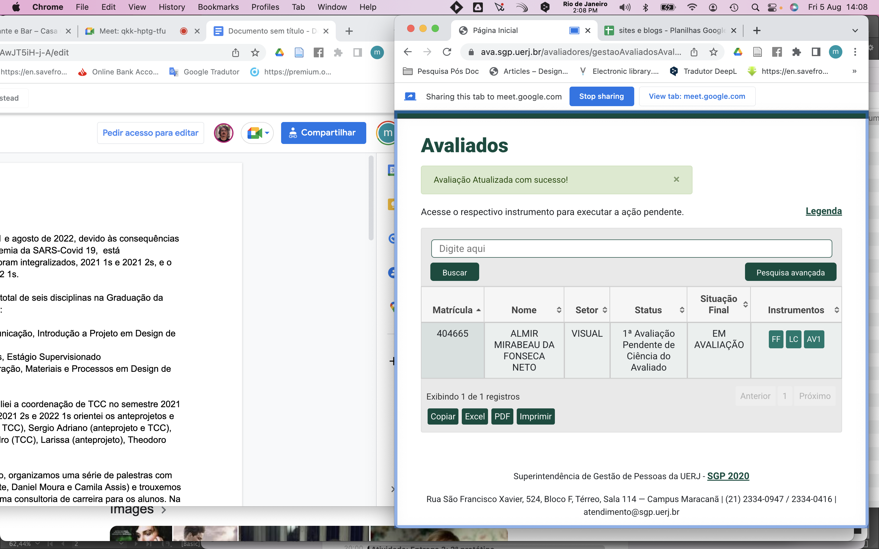Screen dimensions: 879x549
Task: Click View tab: meet.google.com button
Action: [x=697, y=96]
